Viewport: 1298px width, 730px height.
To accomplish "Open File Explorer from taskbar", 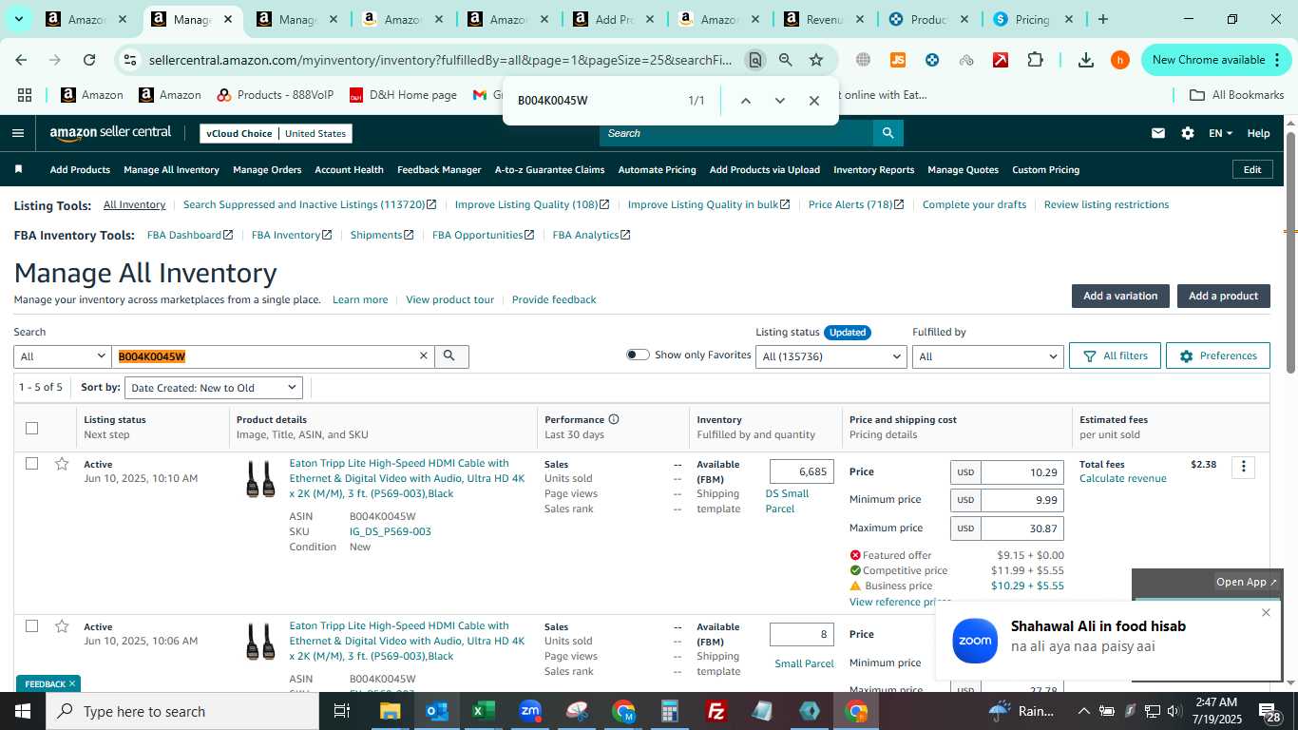I will tap(391, 711).
